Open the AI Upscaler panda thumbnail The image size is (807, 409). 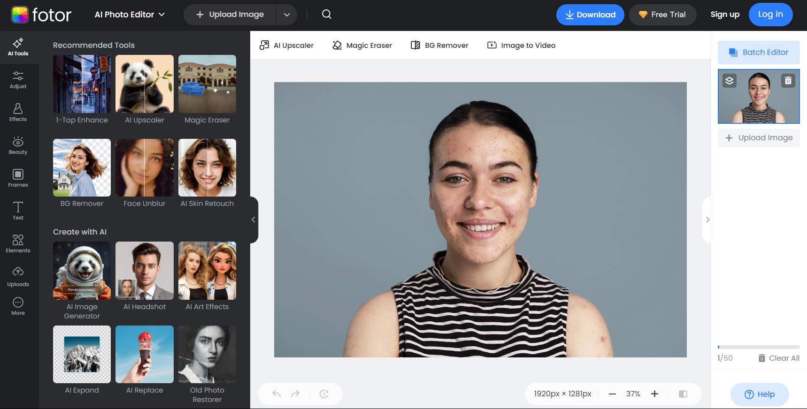click(145, 84)
